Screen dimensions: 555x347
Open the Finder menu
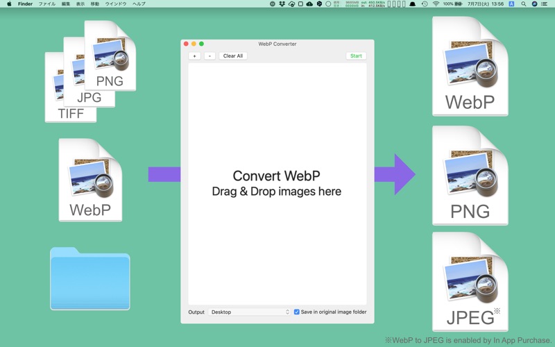pos(25,4)
